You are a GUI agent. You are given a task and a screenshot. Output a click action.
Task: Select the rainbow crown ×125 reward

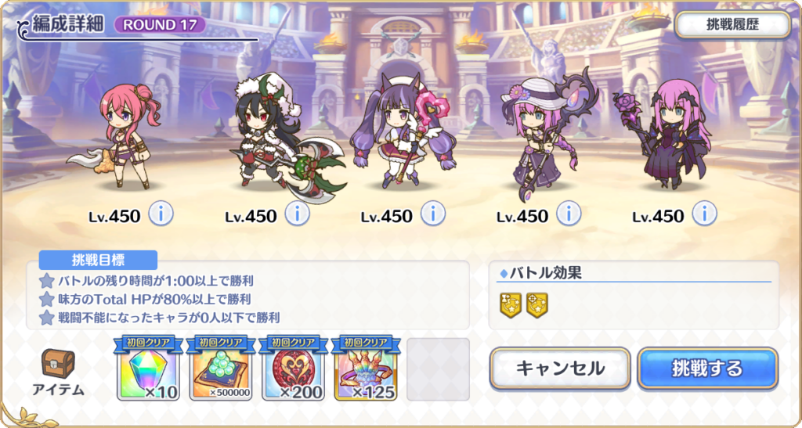(366, 369)
